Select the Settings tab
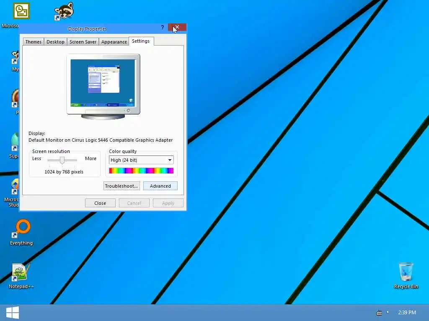The height and width of the screenshot is (321, 429). tap(141, 41)
